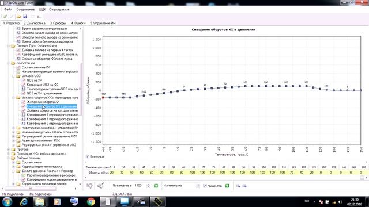Select 'Время работы бензонасоса до пуска' tree item
The image size is (369, 207).
click(47, 41)
